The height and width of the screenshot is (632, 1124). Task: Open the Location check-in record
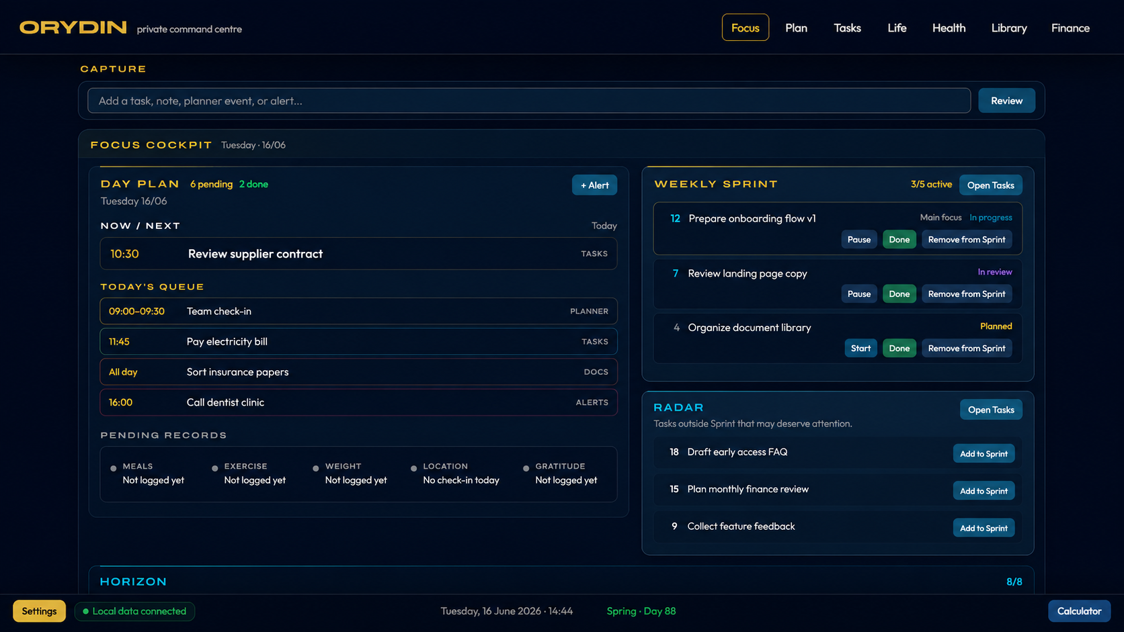pyautogui.click(x=455, y=473)
